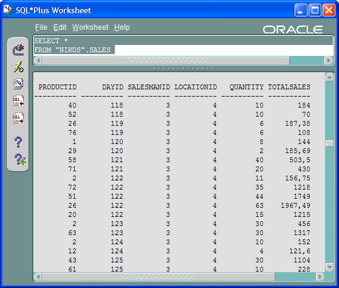Click the TOTALSALES value 503,5
The image size is (339, 288).
(x=300, y=160)
